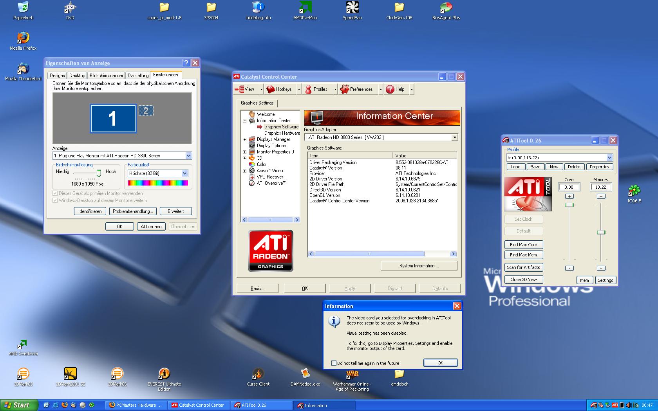The width and height of the screenshot is (658, 411).
Task: Launch EVEREST Ultimate Edition shortcut
Action: pyautogui.click(x=164, y=379)
